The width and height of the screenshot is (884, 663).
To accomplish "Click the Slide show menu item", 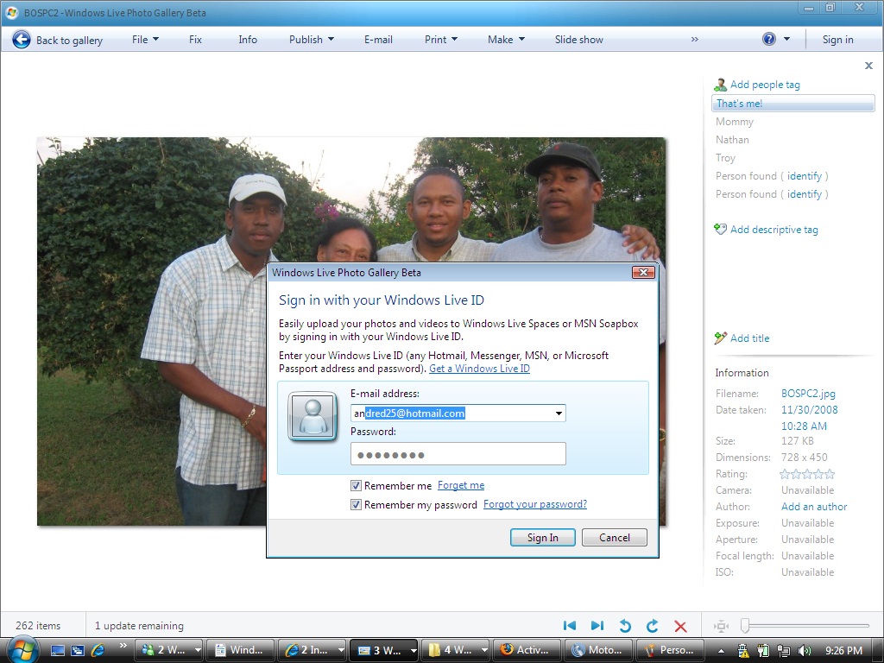I will click(x=578, y=40).
